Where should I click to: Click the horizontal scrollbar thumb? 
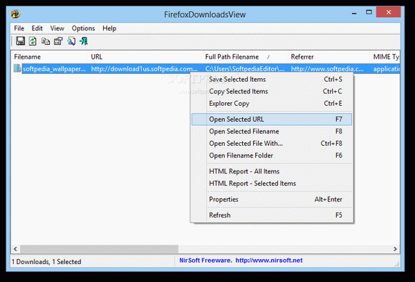(99, 249)
